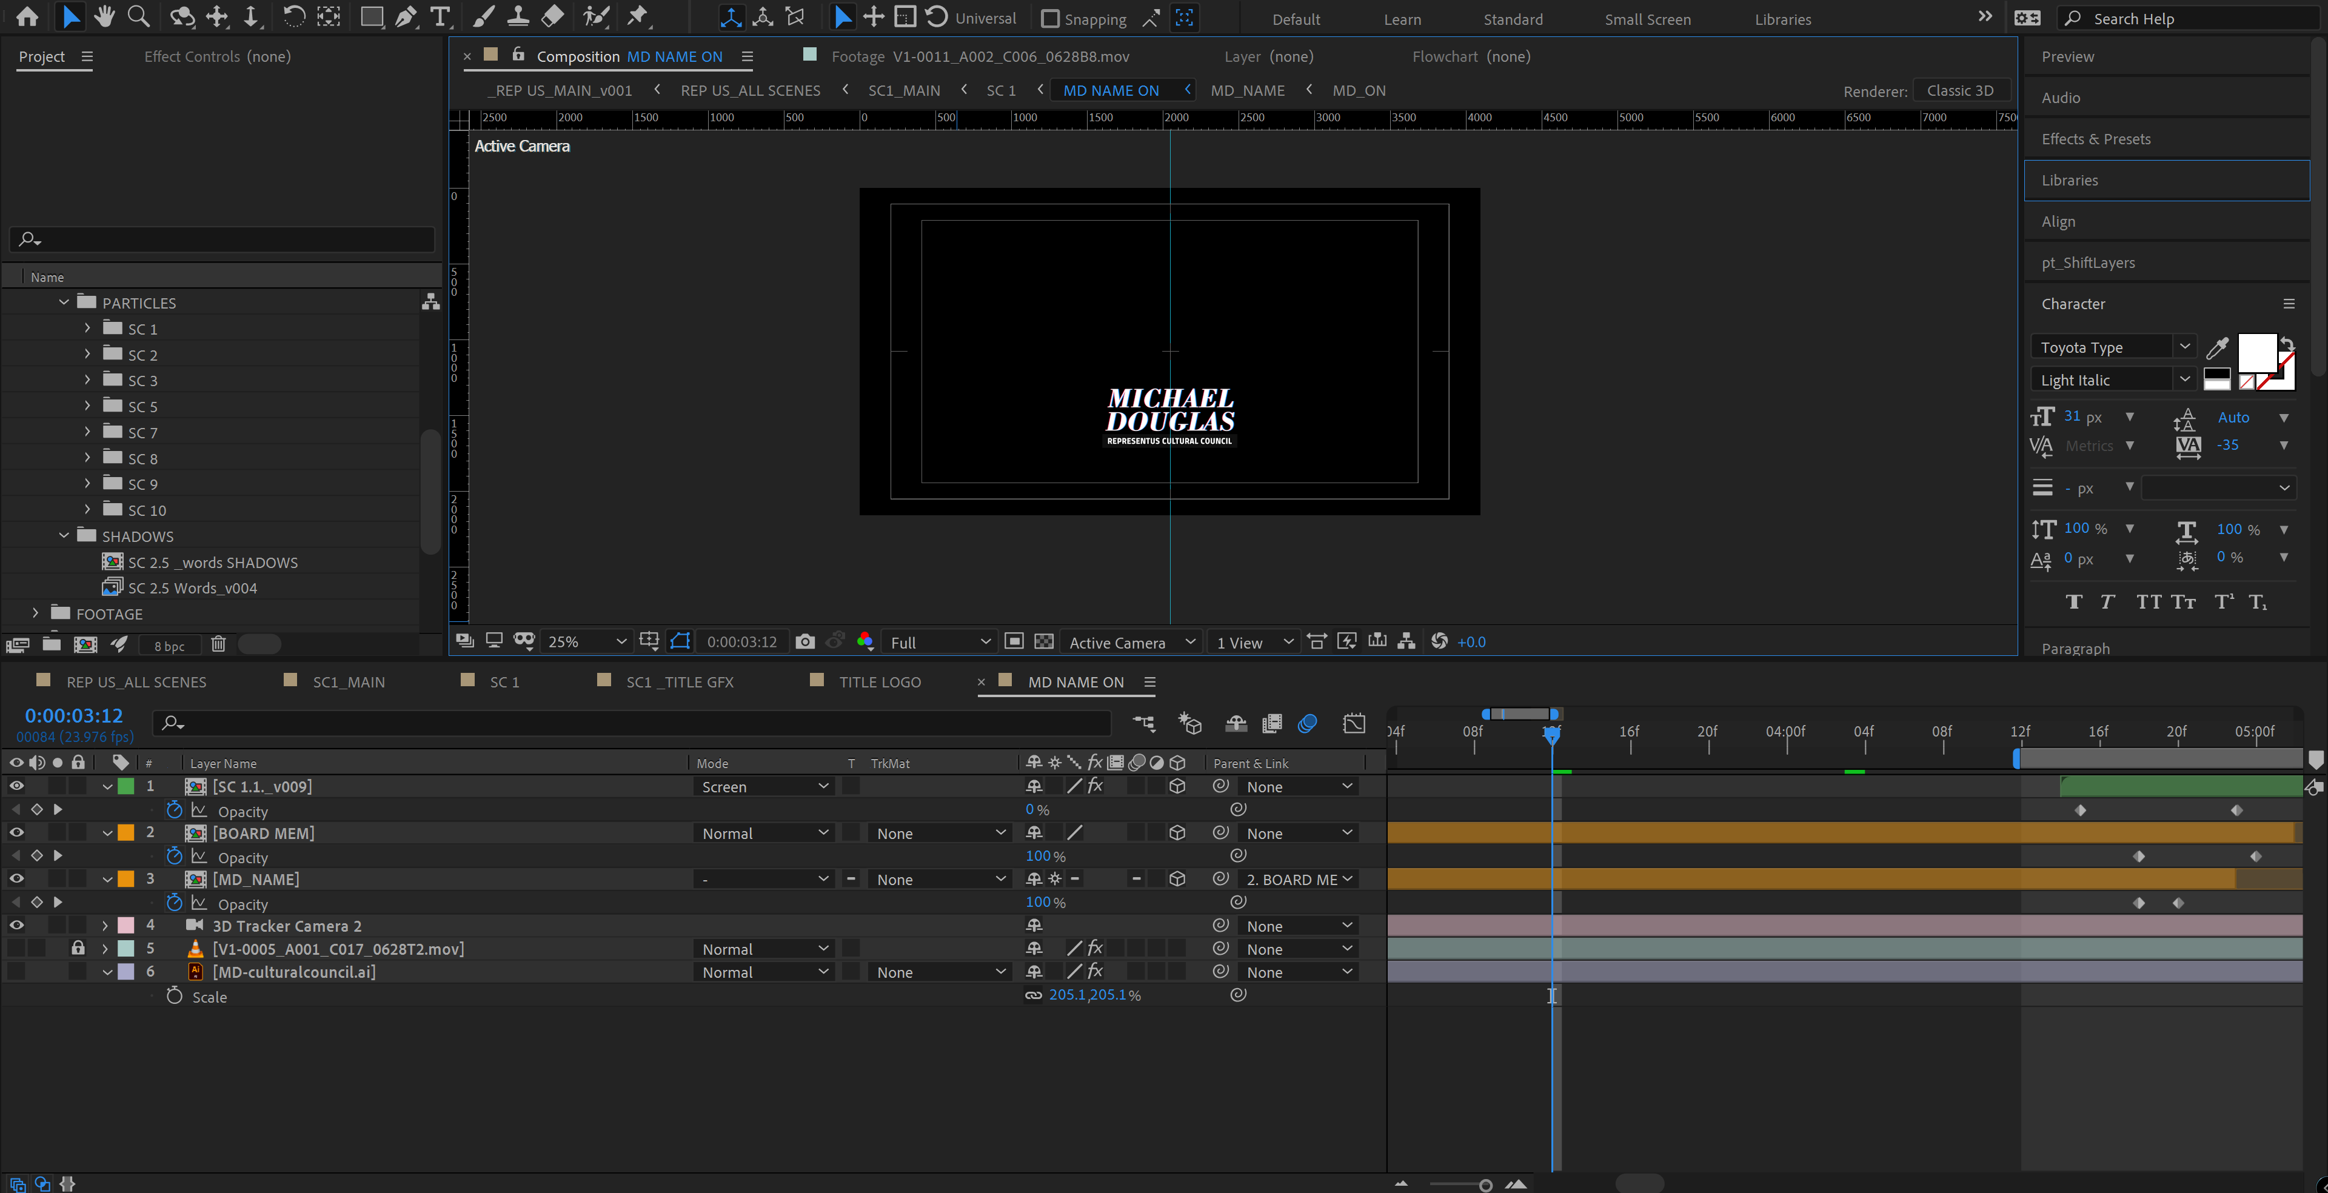Toggle Motion Blur enable icon in timeline
2328x1193 pixels.
1307,723
